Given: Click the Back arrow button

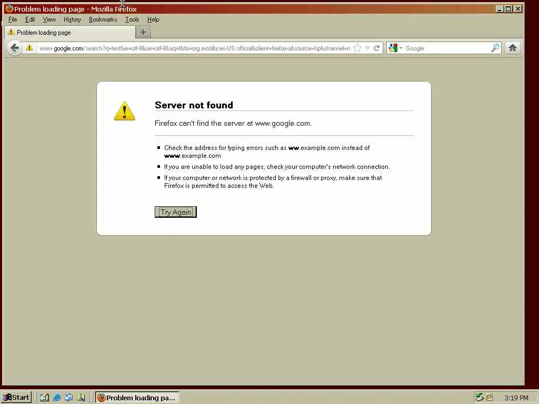Looking at the screenshot, I should point(14,48).
